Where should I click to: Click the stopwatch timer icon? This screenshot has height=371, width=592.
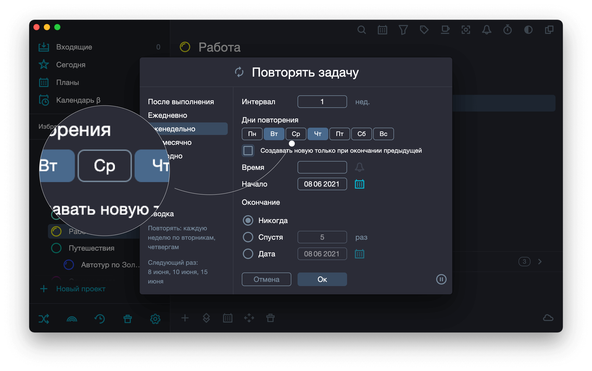pos(507,30)
